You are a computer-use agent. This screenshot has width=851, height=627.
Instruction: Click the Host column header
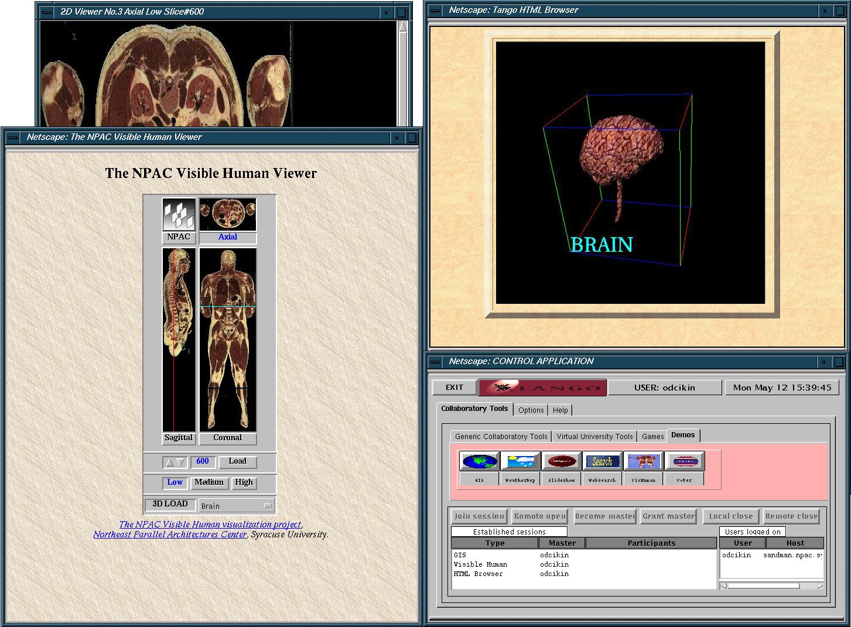tap(795, 543)
